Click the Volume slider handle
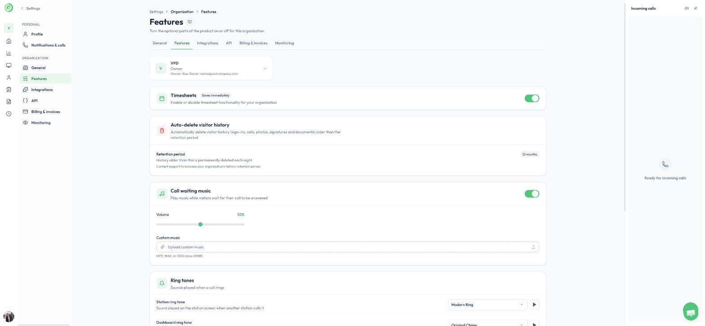The width and height of the screenshot is (705, 326). click(201, 224)
